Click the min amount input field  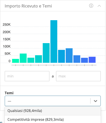[27, 76]
